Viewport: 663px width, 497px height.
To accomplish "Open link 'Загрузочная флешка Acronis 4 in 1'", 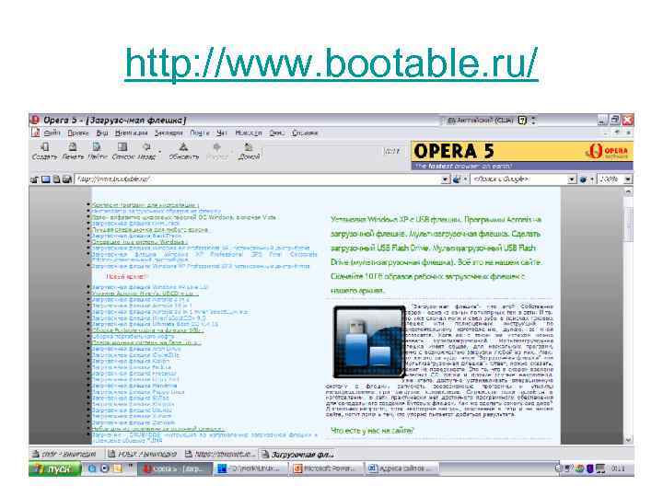I will pyautogui.click(x=140, y=299).
